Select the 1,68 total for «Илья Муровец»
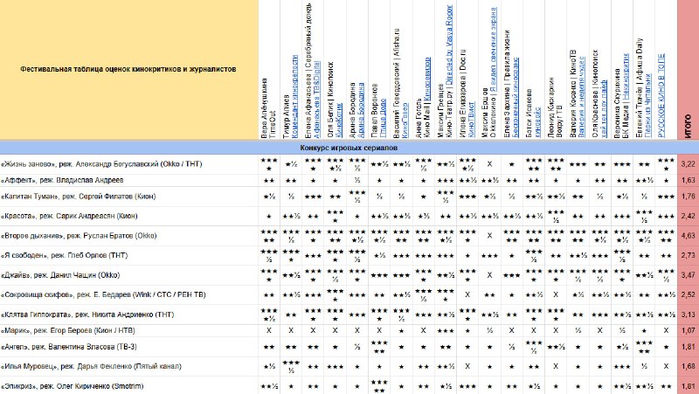Image resolution: width=699 pixels, height=394 pixels. [689, 366]
